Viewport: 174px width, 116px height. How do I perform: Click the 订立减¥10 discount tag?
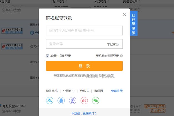coord(157,110)
